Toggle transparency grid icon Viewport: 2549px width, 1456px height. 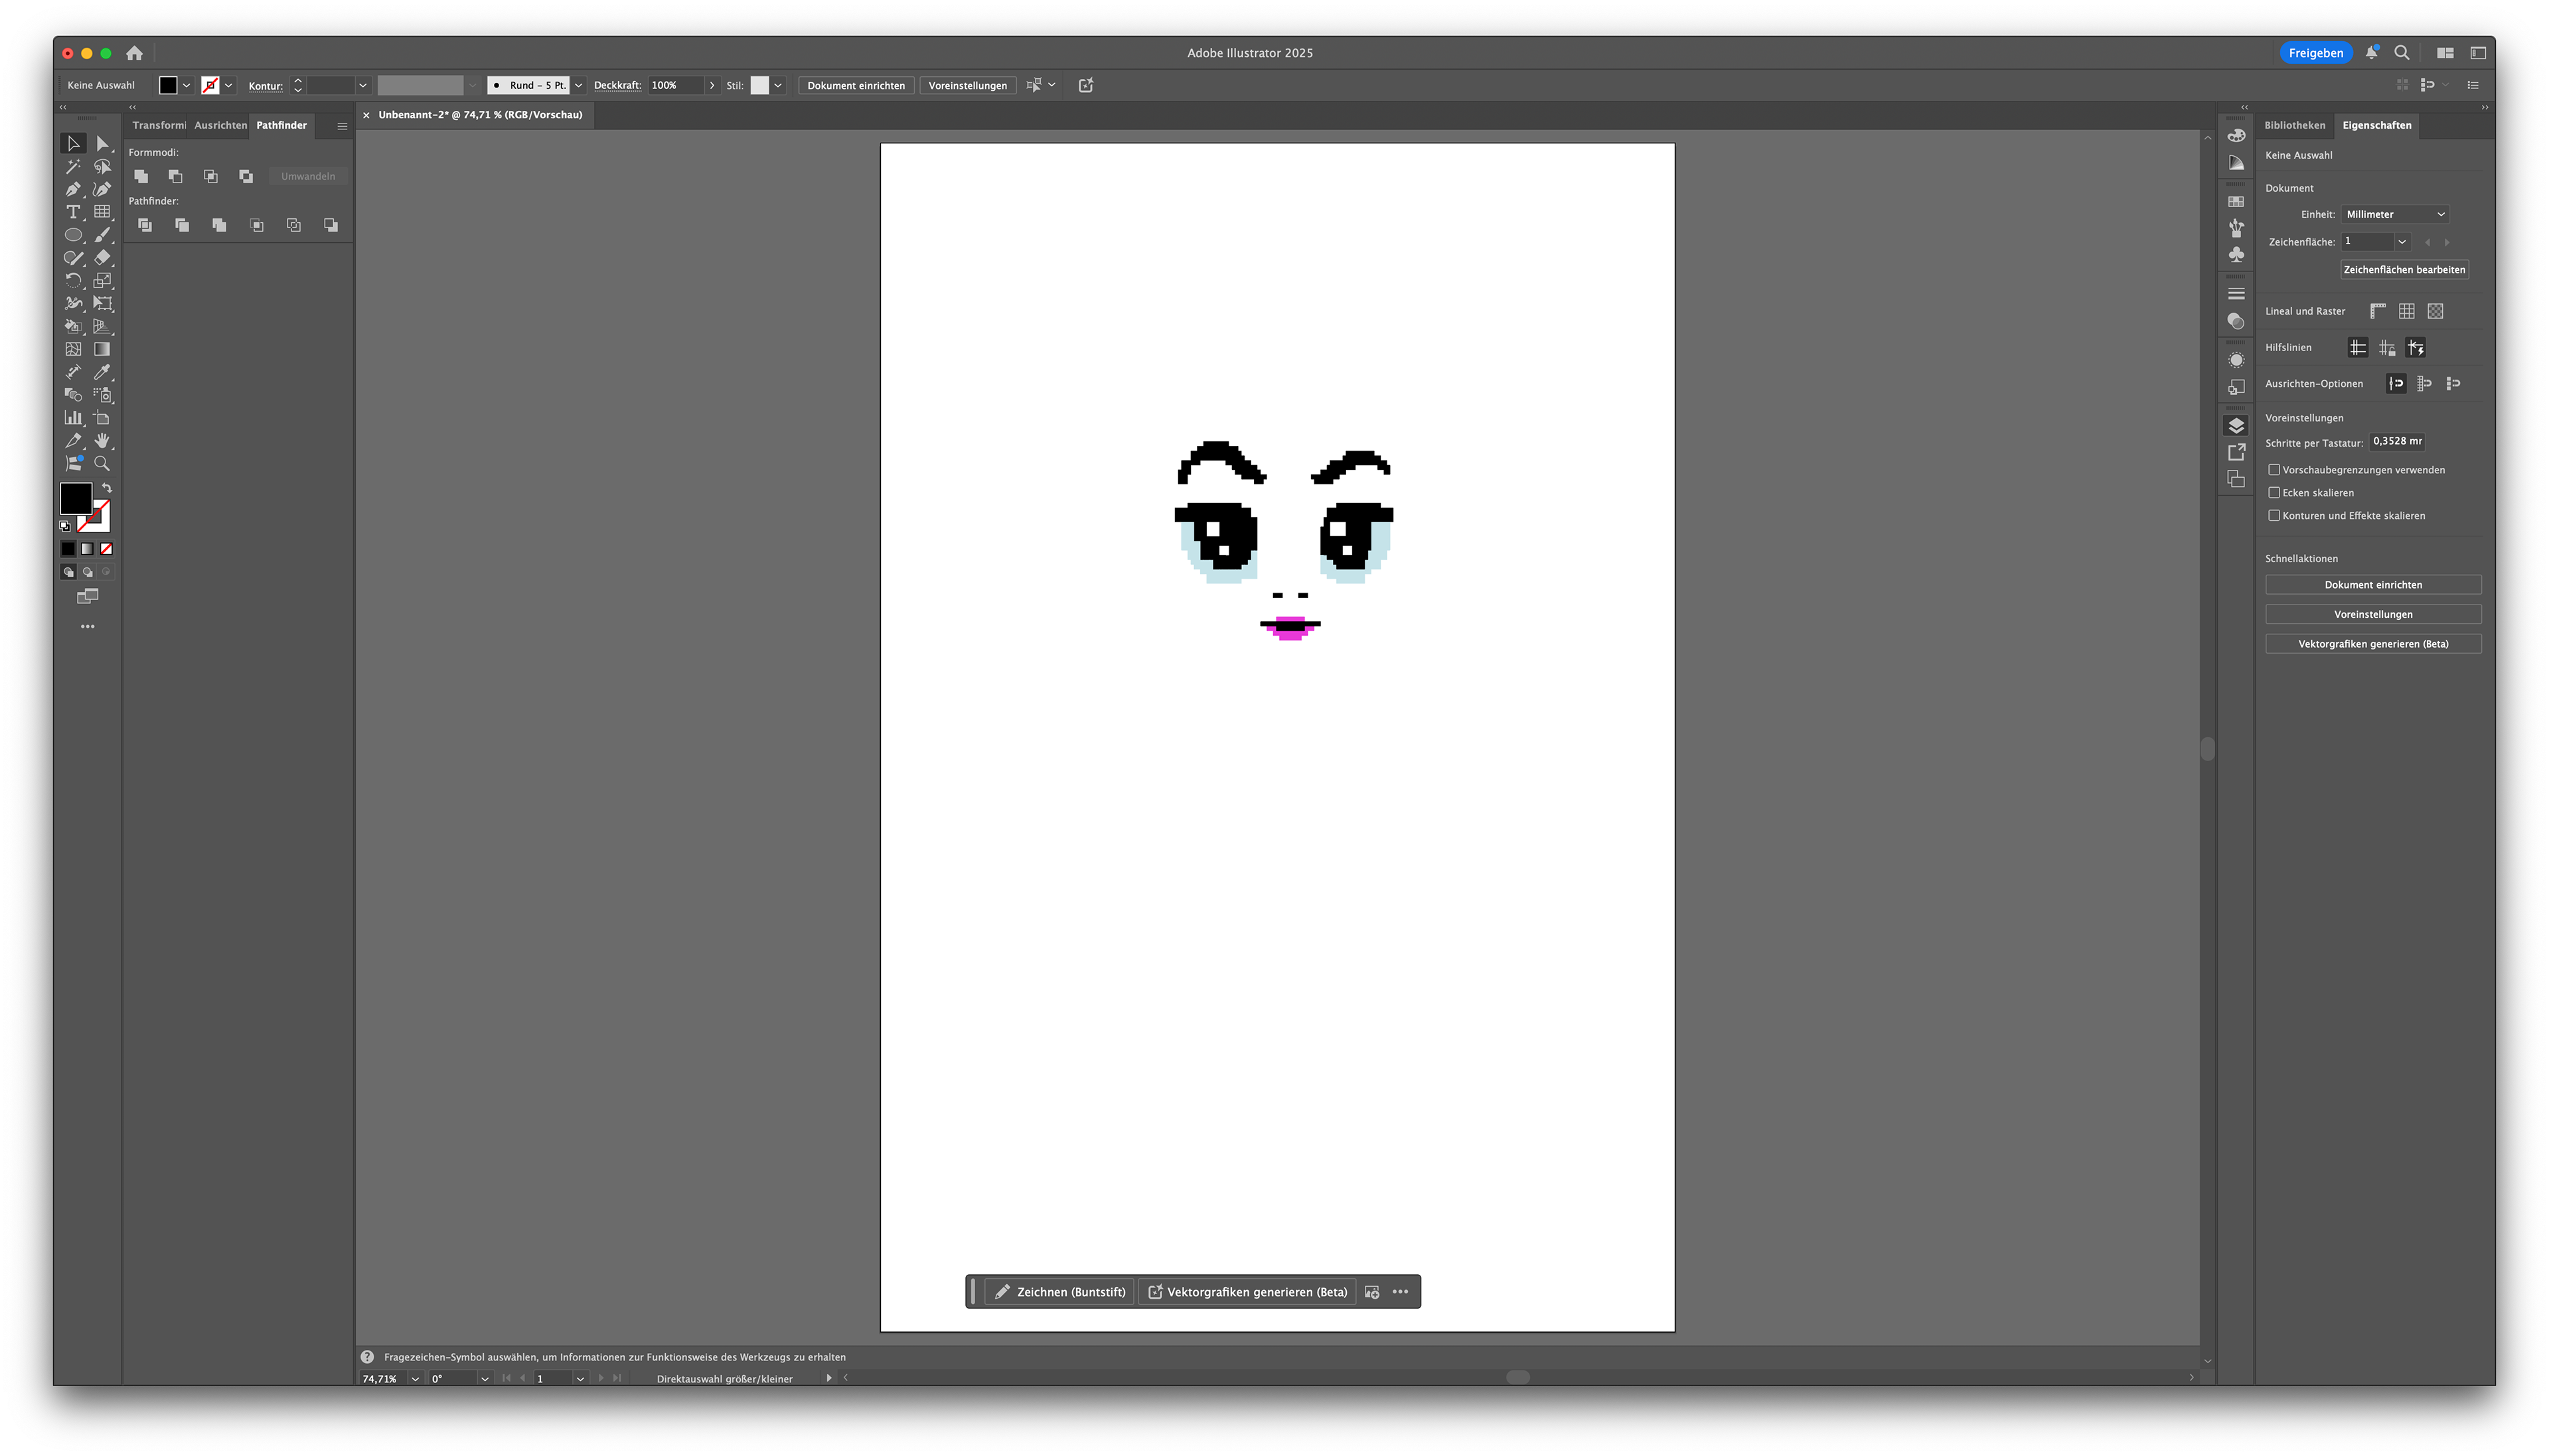pyautogui.click(x=2436, y=311)
